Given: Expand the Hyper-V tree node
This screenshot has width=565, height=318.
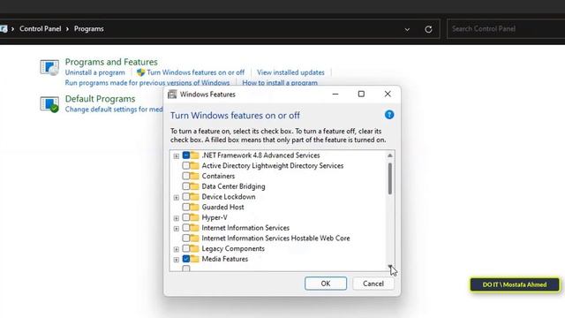Looking at the screenshot, I should (177, 218).
